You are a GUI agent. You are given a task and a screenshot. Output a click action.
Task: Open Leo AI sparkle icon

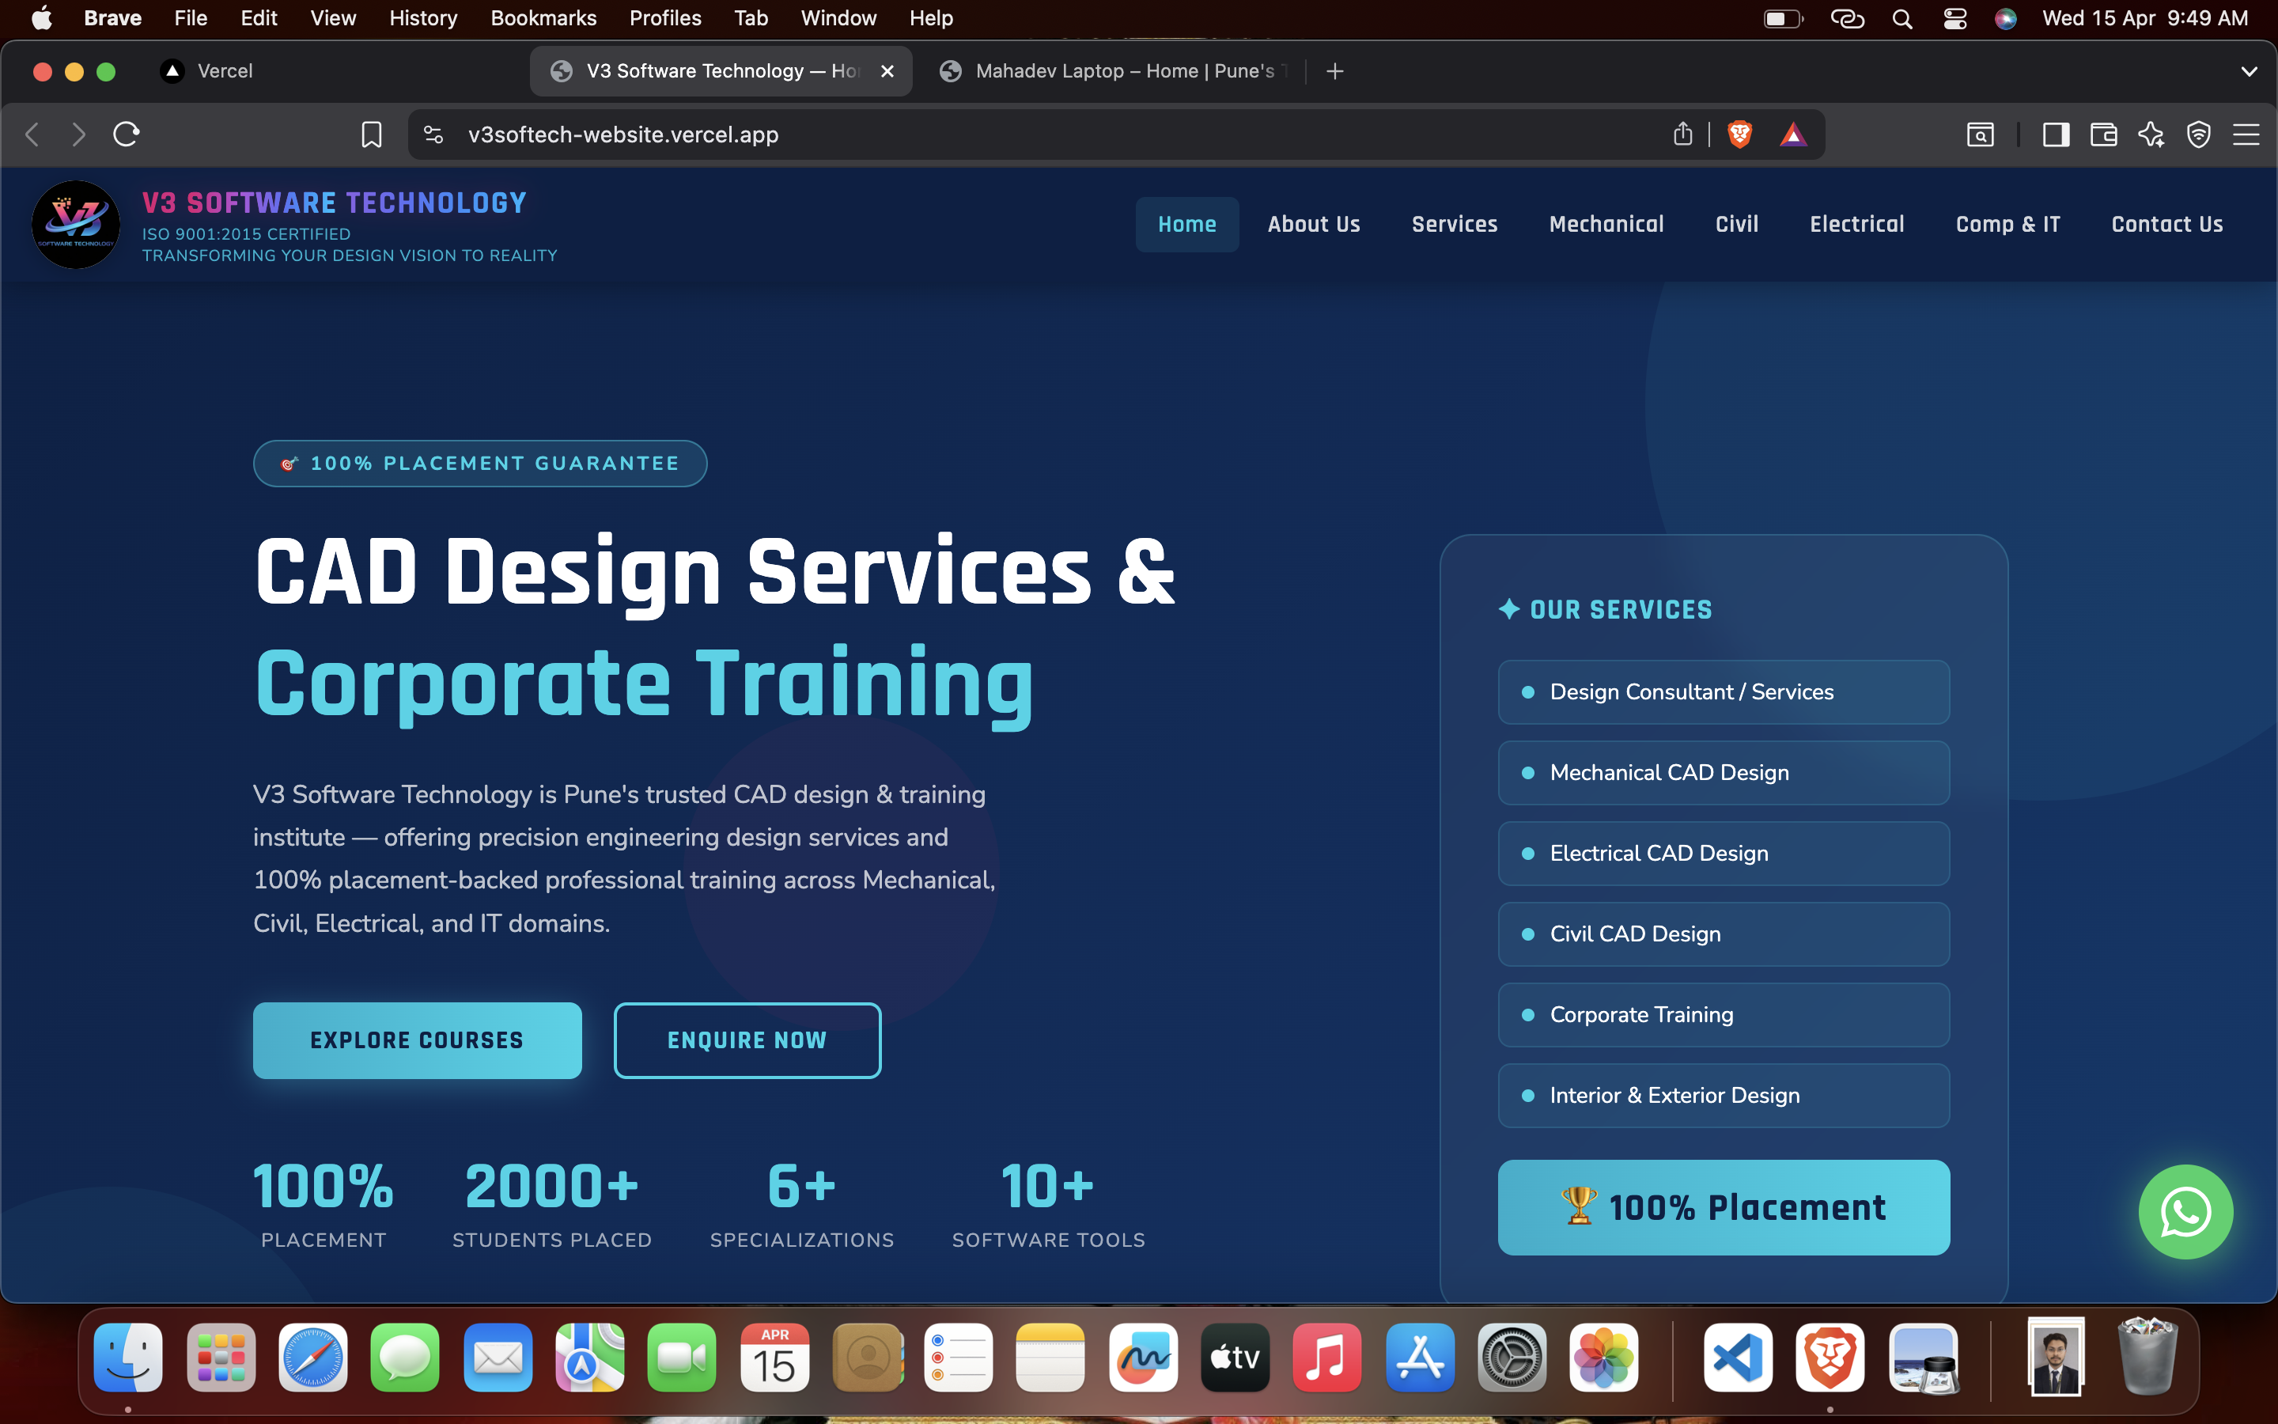(x=2151, y=134)
